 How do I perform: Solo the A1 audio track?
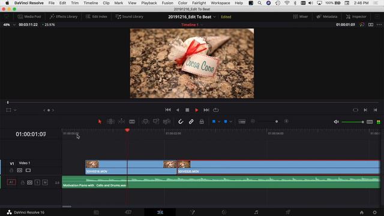pos(37,182)
